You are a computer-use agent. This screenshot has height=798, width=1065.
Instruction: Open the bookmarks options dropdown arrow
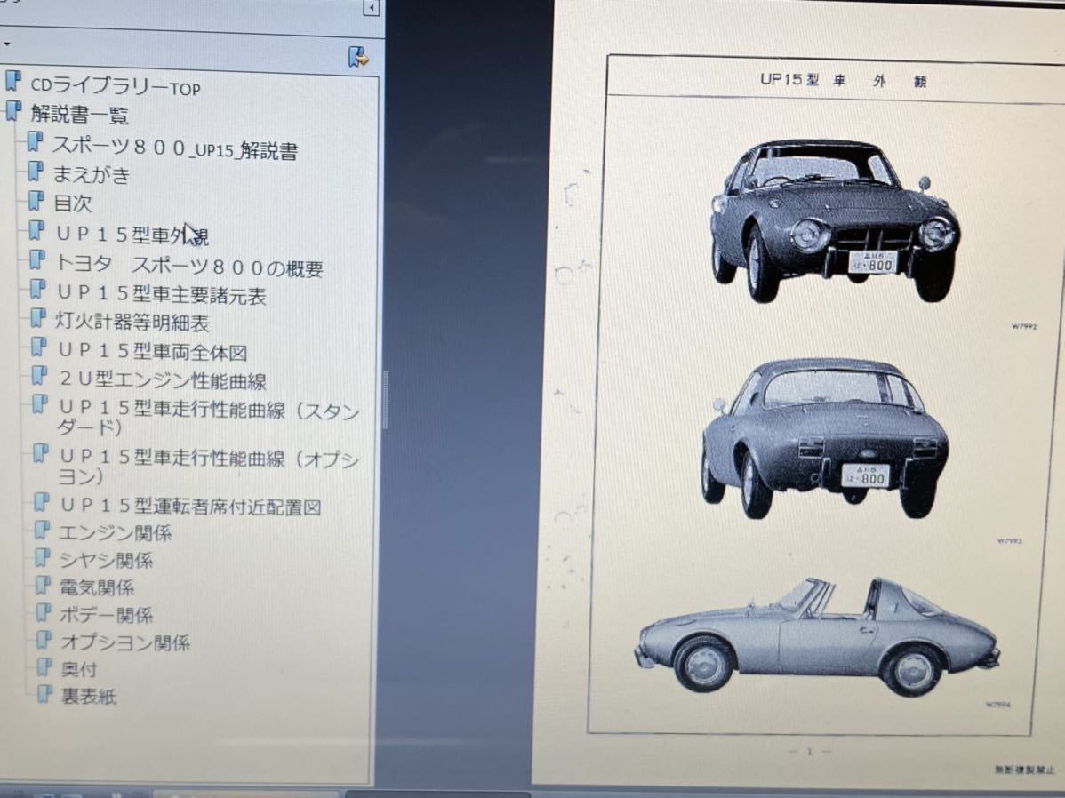(7, 44)
